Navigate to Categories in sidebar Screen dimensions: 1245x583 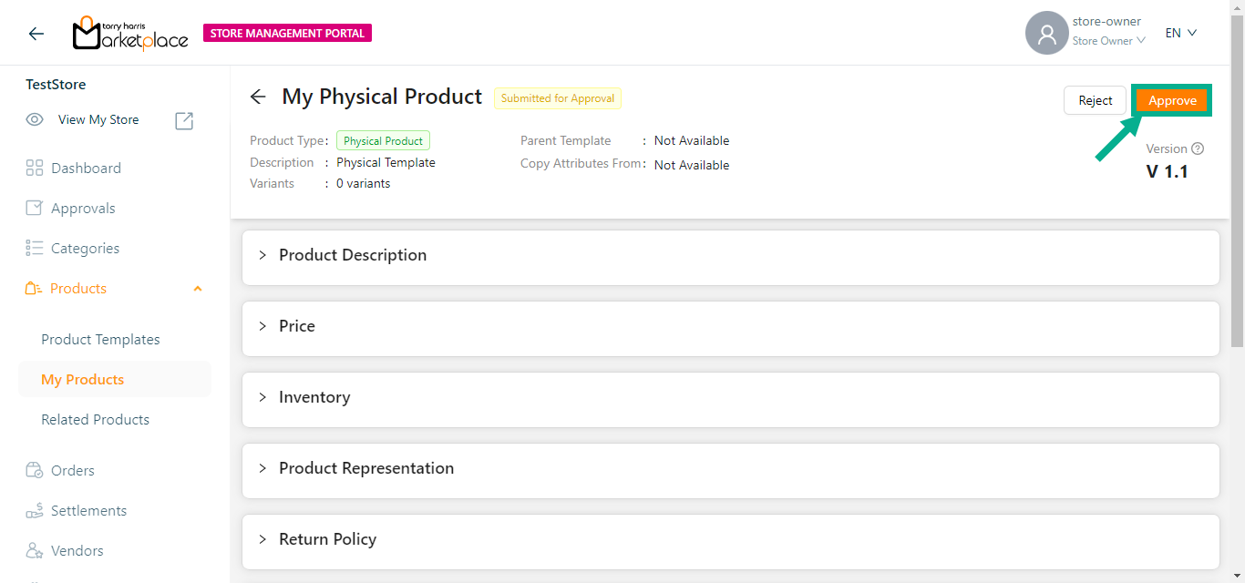[85, 249]
